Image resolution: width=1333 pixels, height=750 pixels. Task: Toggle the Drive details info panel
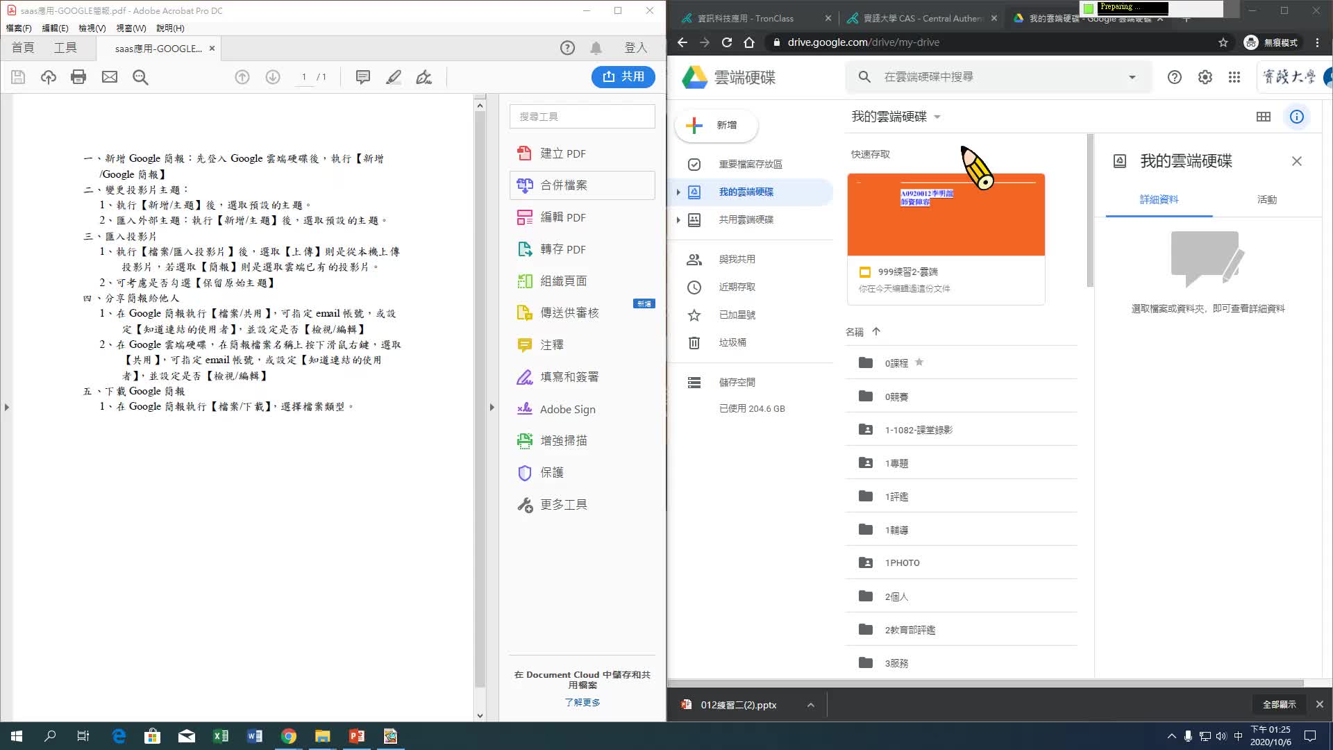(1296, 117)
